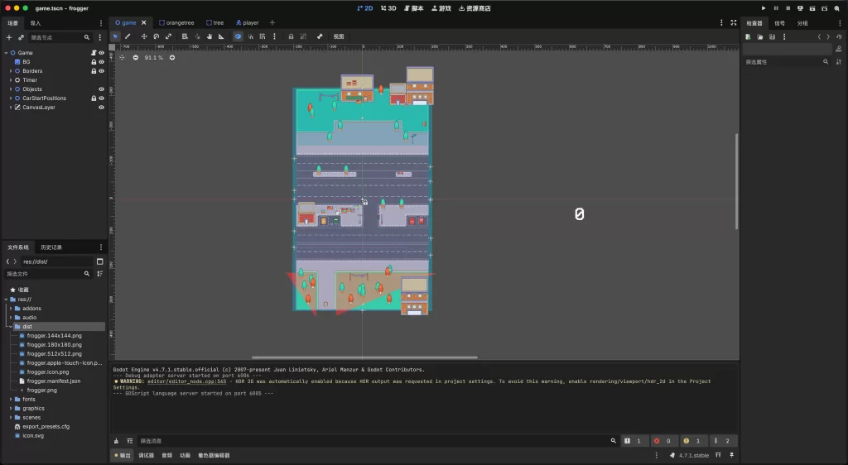This screenshot has height=465, width=848.
Task: Reset zoom via the 91.1 % button
Action: click(153, 57)
